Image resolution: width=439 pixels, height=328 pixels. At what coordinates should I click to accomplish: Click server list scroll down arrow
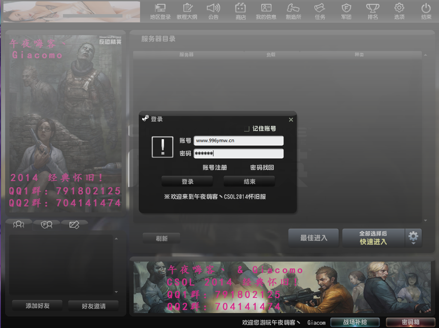coord(425,221)
